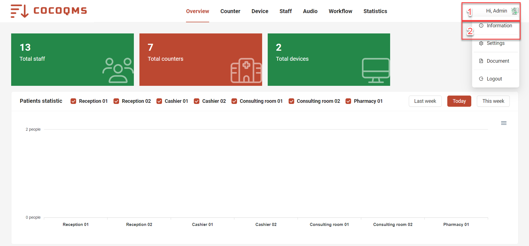Viewport: 529px width, 246px height.
Task: Click chart axis label Reception 02
Action: click(139, 225)
